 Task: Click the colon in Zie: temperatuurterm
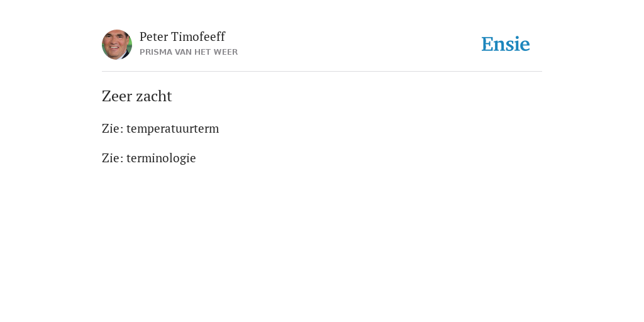click(x=121, y=130)
